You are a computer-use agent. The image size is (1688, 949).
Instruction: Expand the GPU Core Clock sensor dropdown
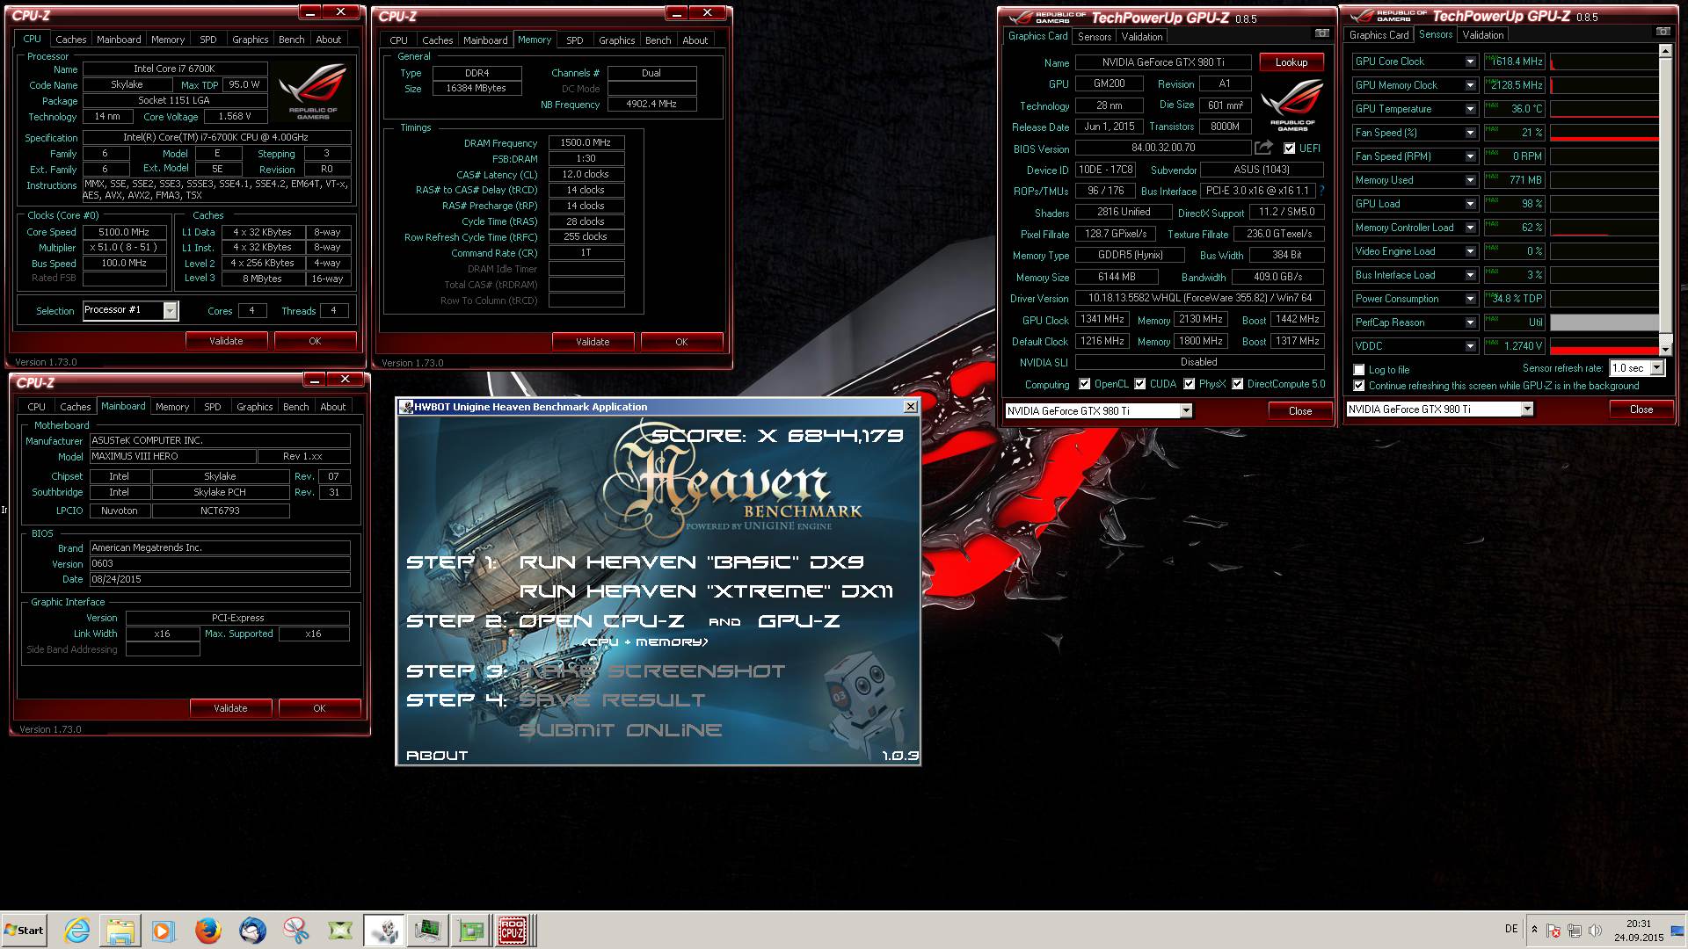point(1470,62)
